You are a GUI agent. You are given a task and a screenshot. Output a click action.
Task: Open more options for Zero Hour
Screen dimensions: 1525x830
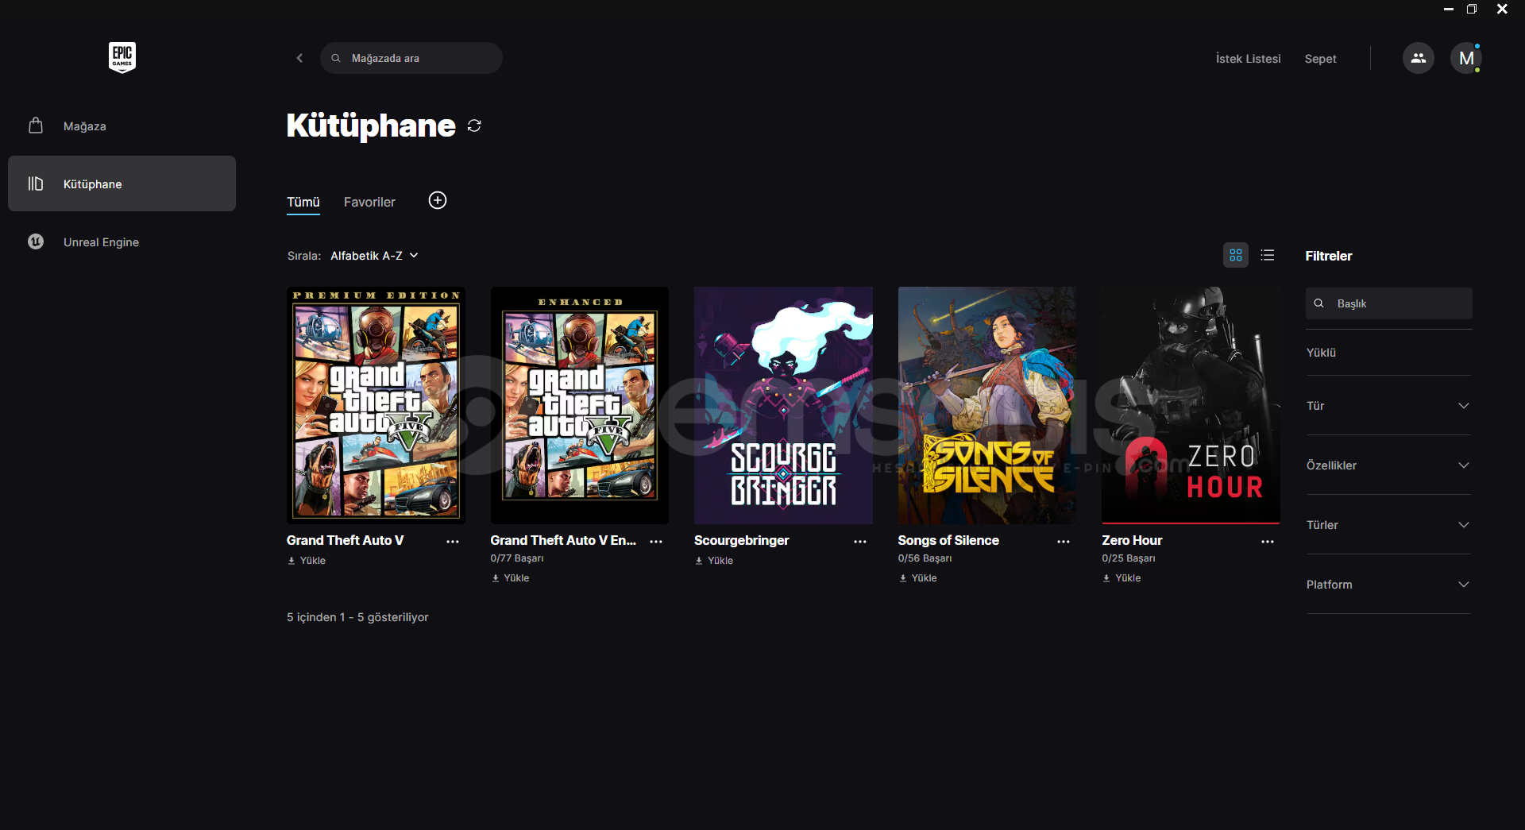[1268, 542]
